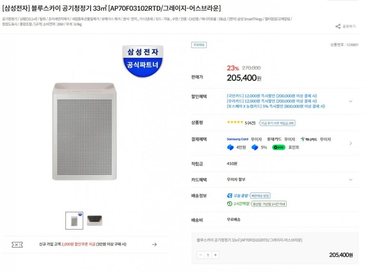Expand the 카드혜택 installment dropdown
The height and width of the screenshot is (273, 369).
[351, 180]
